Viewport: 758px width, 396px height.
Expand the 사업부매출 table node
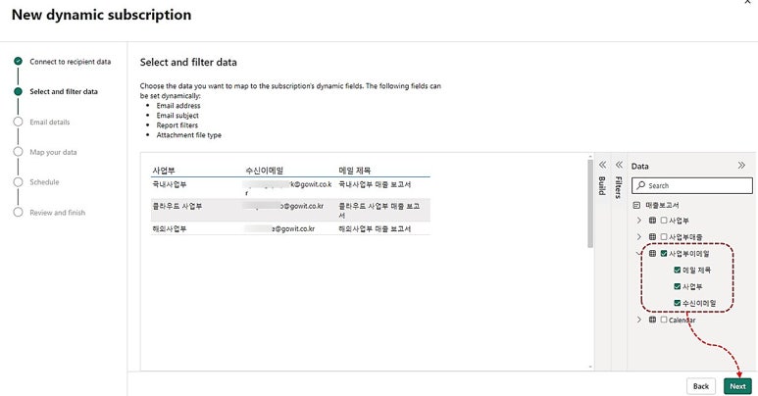(639, 236)
